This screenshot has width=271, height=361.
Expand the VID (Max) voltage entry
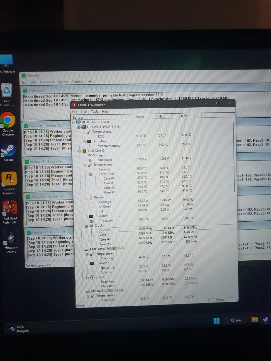tap(90, 160)
